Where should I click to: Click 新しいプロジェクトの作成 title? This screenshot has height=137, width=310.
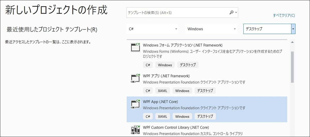57,10
